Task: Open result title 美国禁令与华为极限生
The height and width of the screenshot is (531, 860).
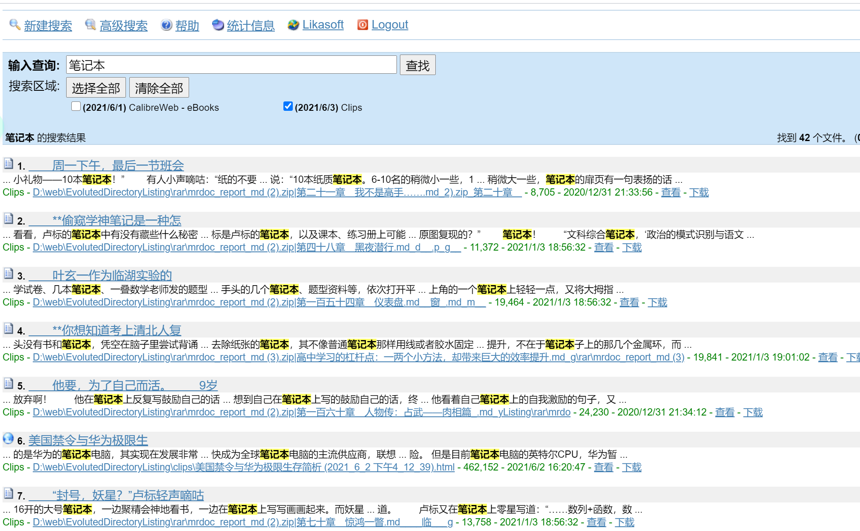Action: click(88, 440)
